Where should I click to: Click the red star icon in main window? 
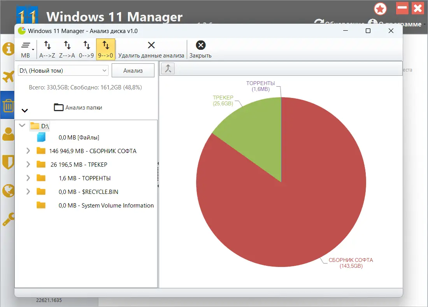(380, 9)
